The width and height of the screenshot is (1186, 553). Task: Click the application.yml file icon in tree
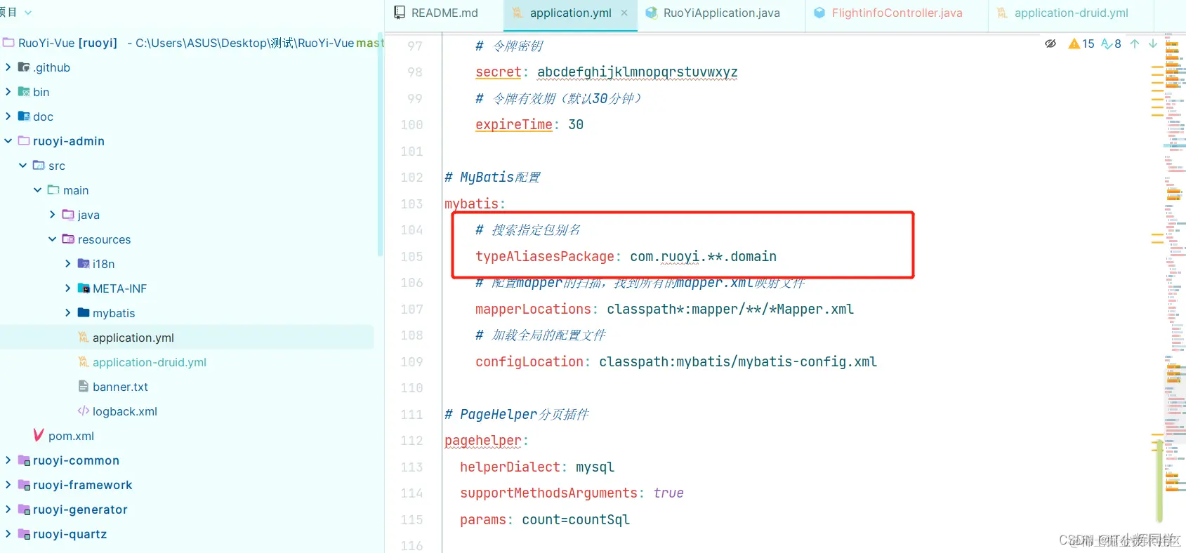(84, 338)
